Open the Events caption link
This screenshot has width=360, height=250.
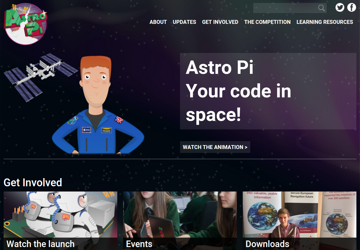(x=139, y=244)
